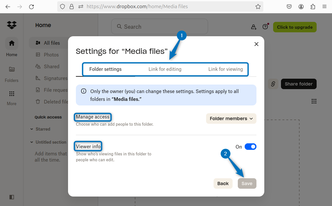Bookmark this page with star icon
332x206 pixels.
click(258, 7)
